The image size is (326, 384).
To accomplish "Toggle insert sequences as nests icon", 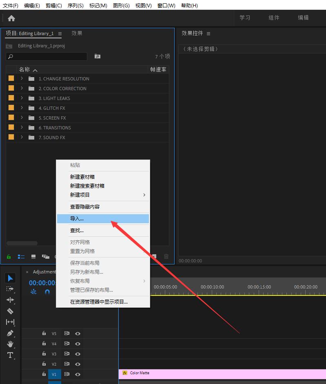I will [x=33, y=292].
